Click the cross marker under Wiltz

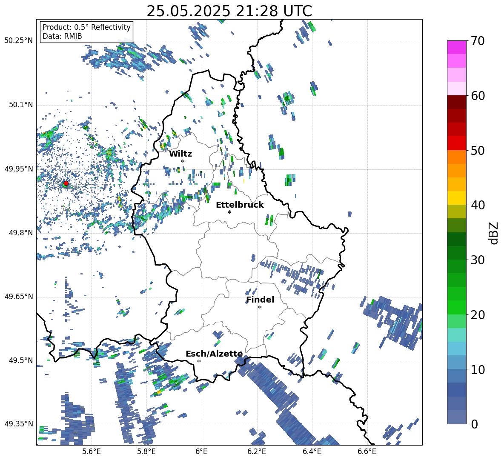(183, 161)
